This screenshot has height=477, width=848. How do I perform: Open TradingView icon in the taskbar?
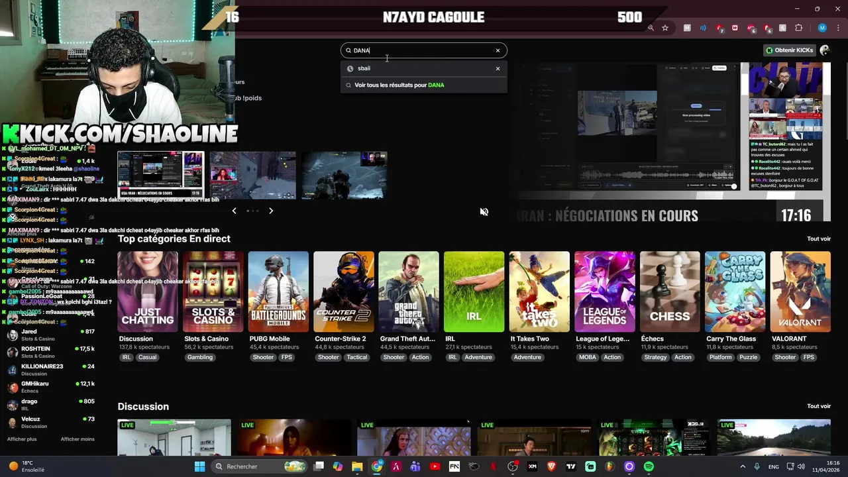pos(570,466)
